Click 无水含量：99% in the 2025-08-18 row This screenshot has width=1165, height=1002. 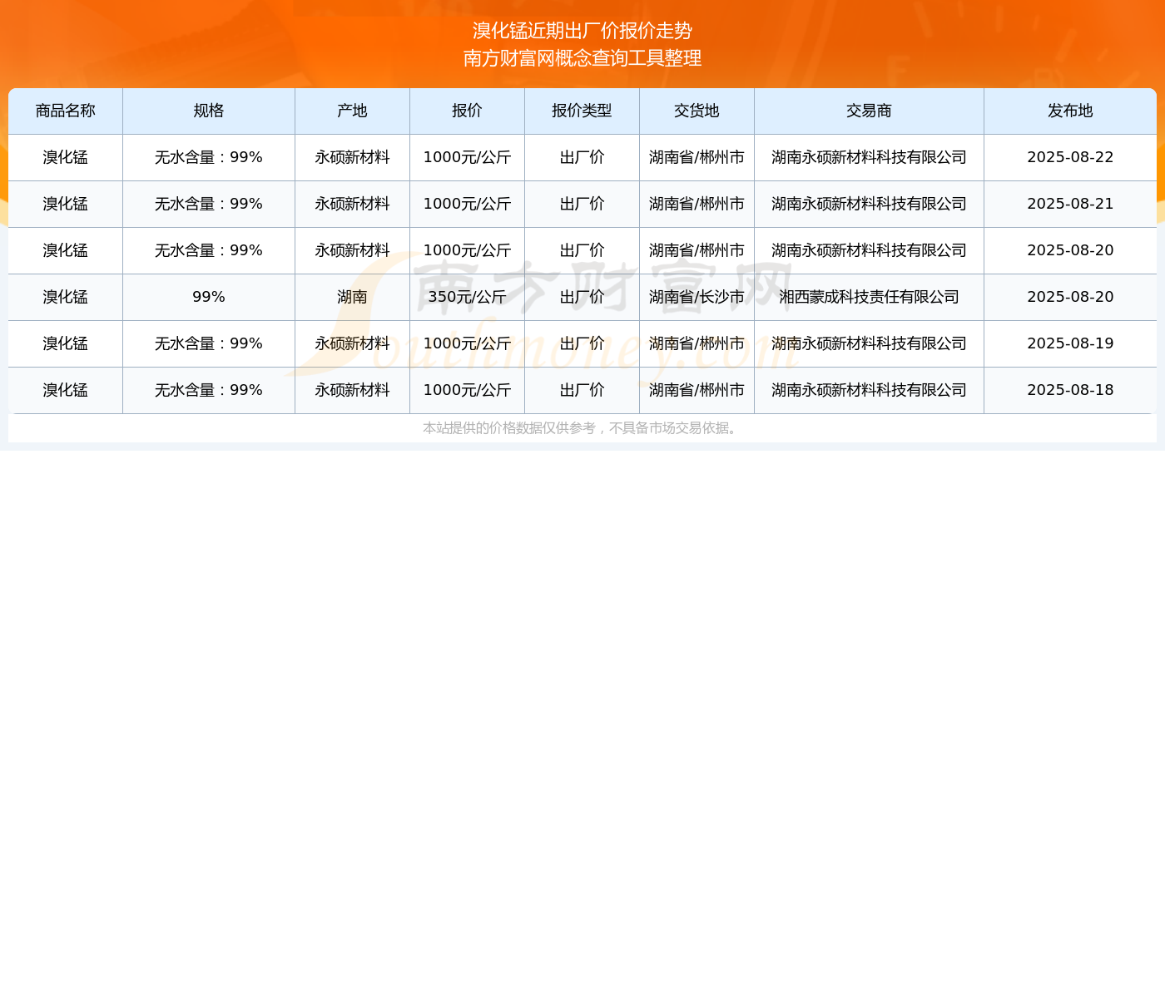click(209, 391)
